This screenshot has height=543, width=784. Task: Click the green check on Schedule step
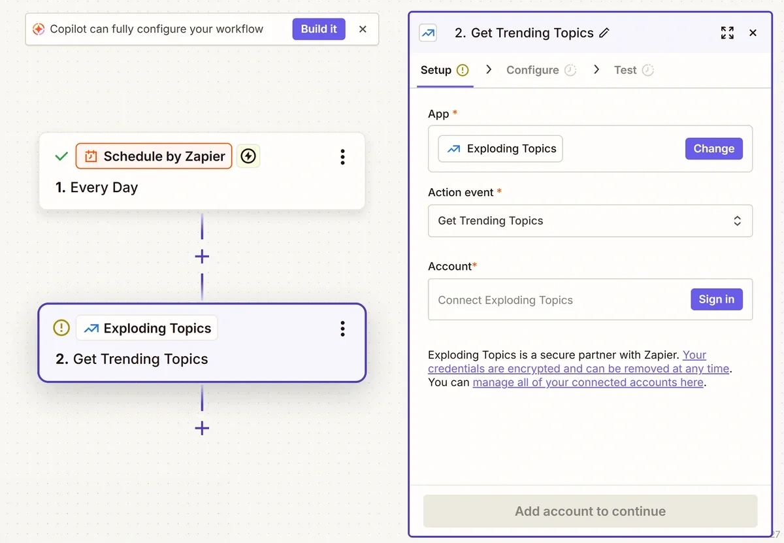click(x=61, y=157)
